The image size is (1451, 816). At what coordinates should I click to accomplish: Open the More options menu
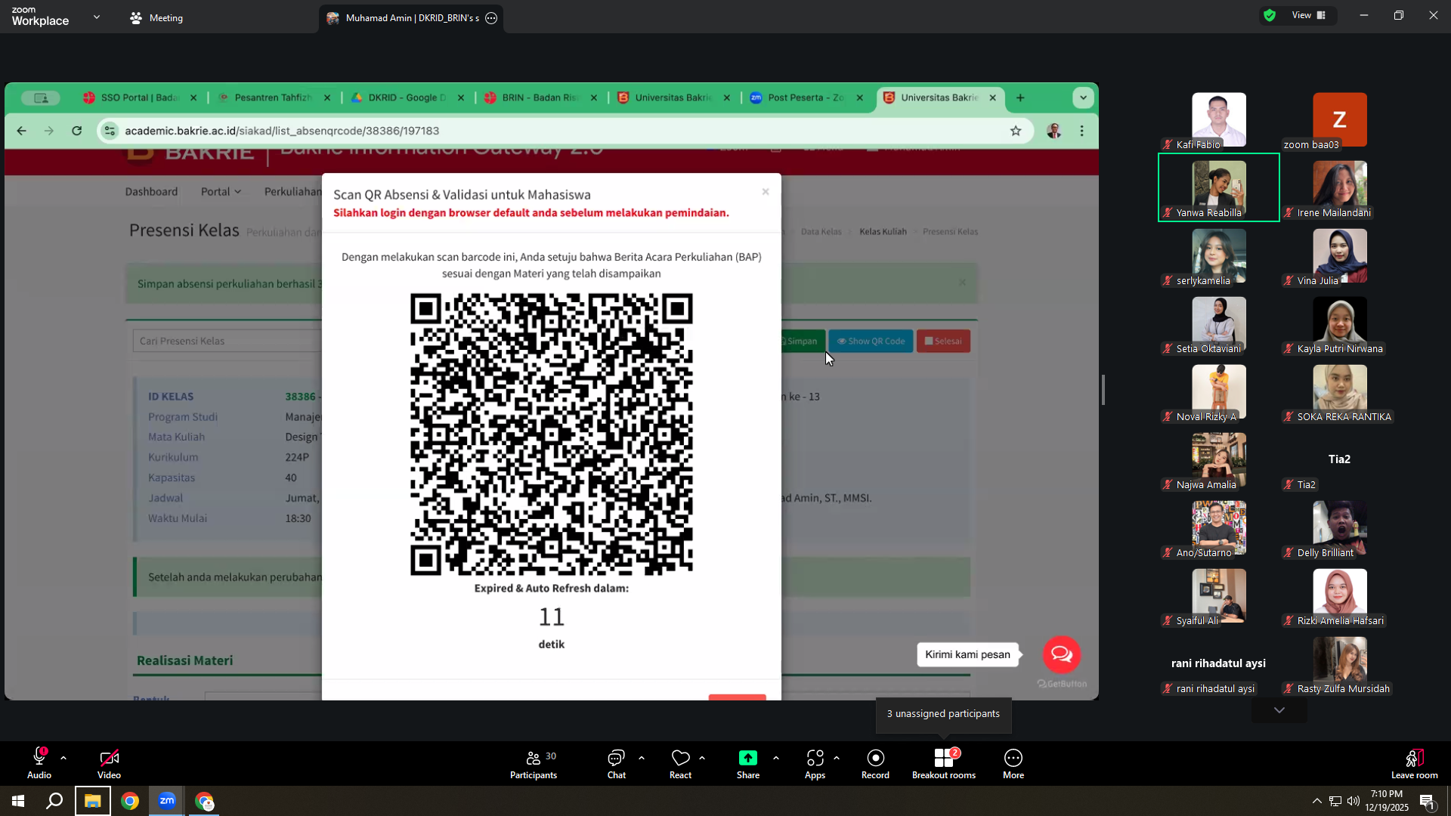click(x=1013, y=763)
